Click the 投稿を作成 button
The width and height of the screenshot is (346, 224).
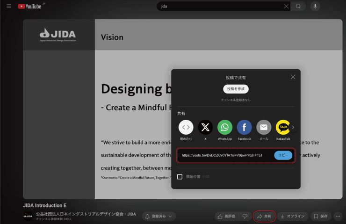[x=236, y=89]
